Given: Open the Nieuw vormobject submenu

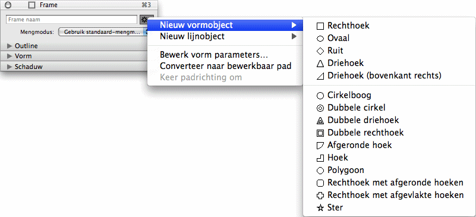Looking at the screenshot, I should [225, 25].
